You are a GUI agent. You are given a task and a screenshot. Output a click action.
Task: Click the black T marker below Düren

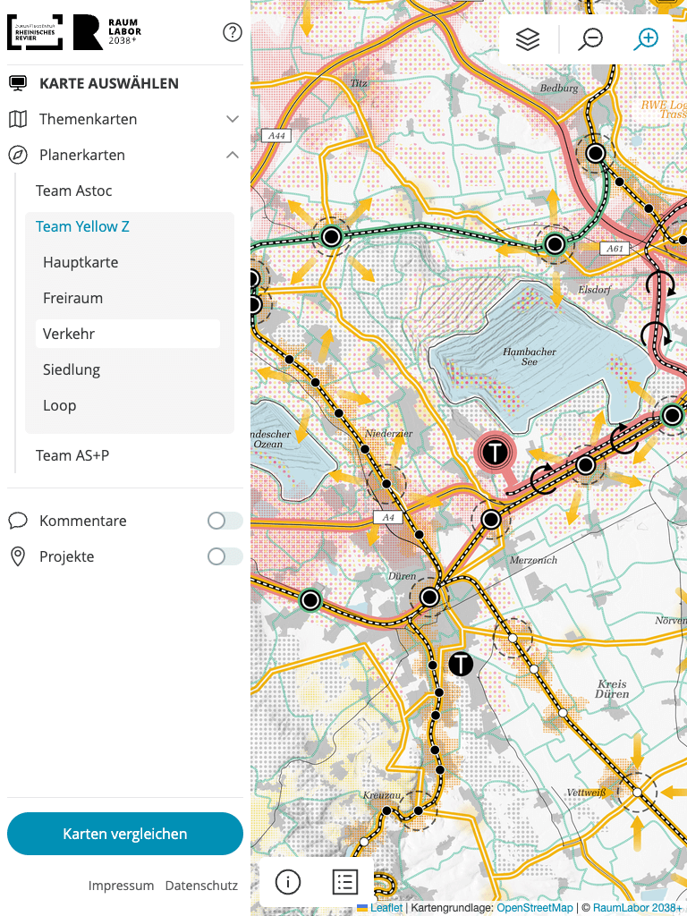click(x=460, y=664)
